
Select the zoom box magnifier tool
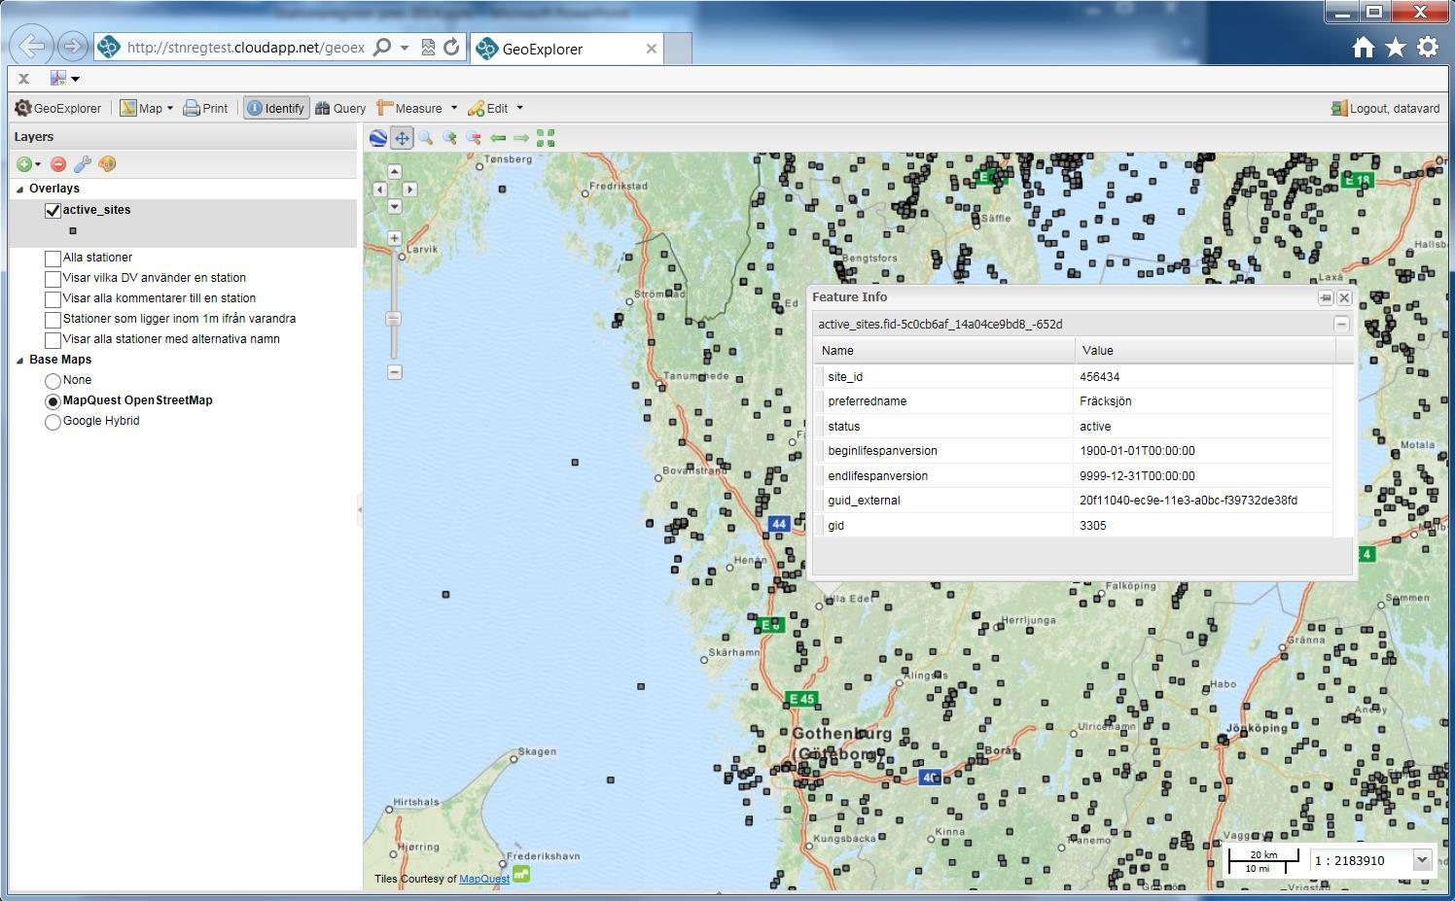[426, 138]
